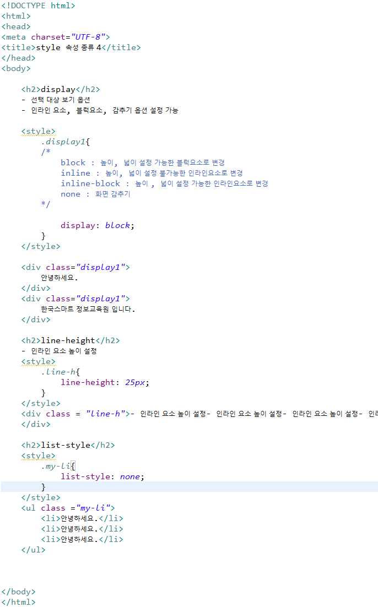Click the 'inline-block :' comment line
The image size is (378, 607).
click(164, 183)
